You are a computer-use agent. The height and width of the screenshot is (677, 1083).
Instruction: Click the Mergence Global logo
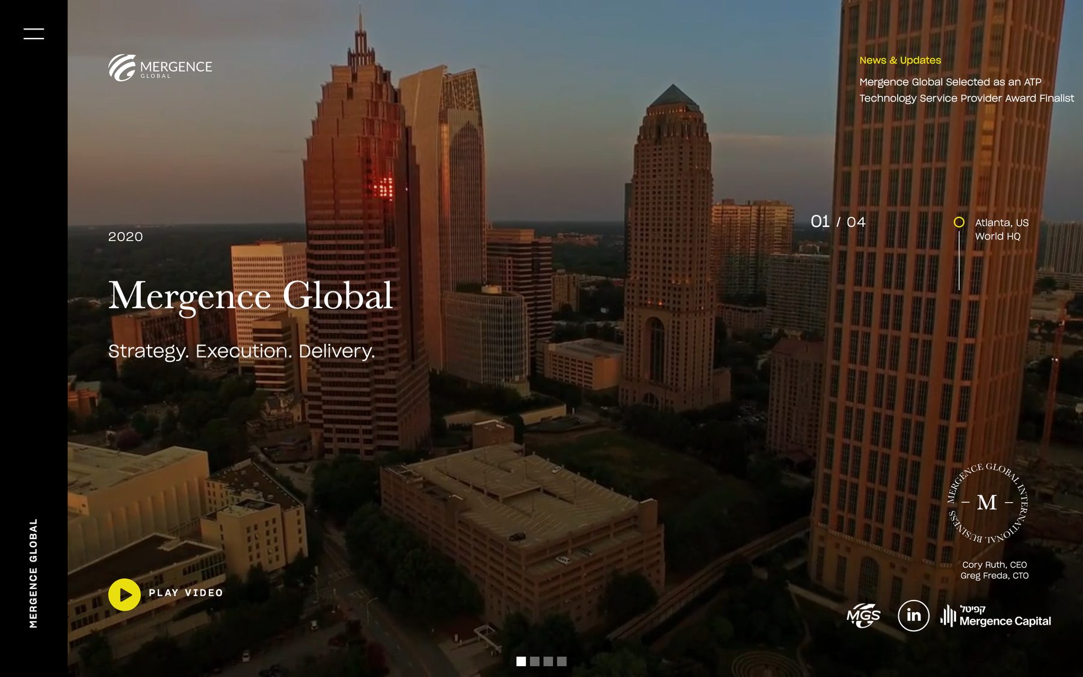coord(160,67)
